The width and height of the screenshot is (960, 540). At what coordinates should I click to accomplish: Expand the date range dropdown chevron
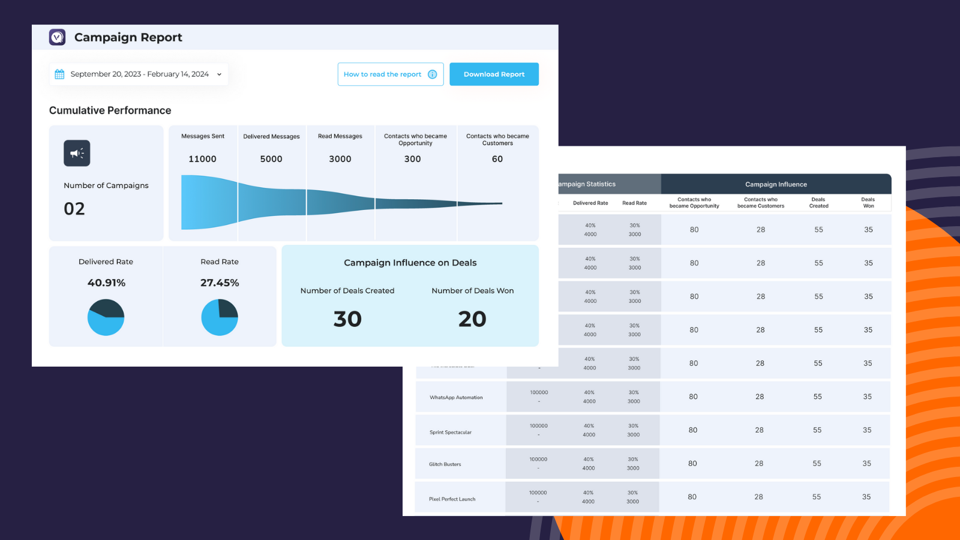219,74
